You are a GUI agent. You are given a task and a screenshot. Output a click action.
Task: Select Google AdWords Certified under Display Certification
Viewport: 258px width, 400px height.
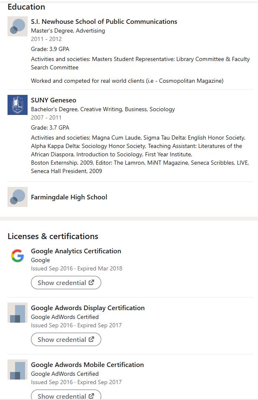point(65,317)
